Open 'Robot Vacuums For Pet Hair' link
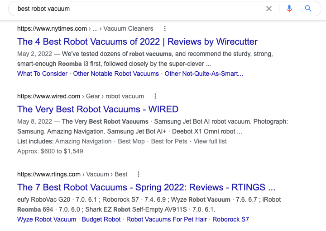The width and height of the screenshot is (326, 231). tap(166, 219)
